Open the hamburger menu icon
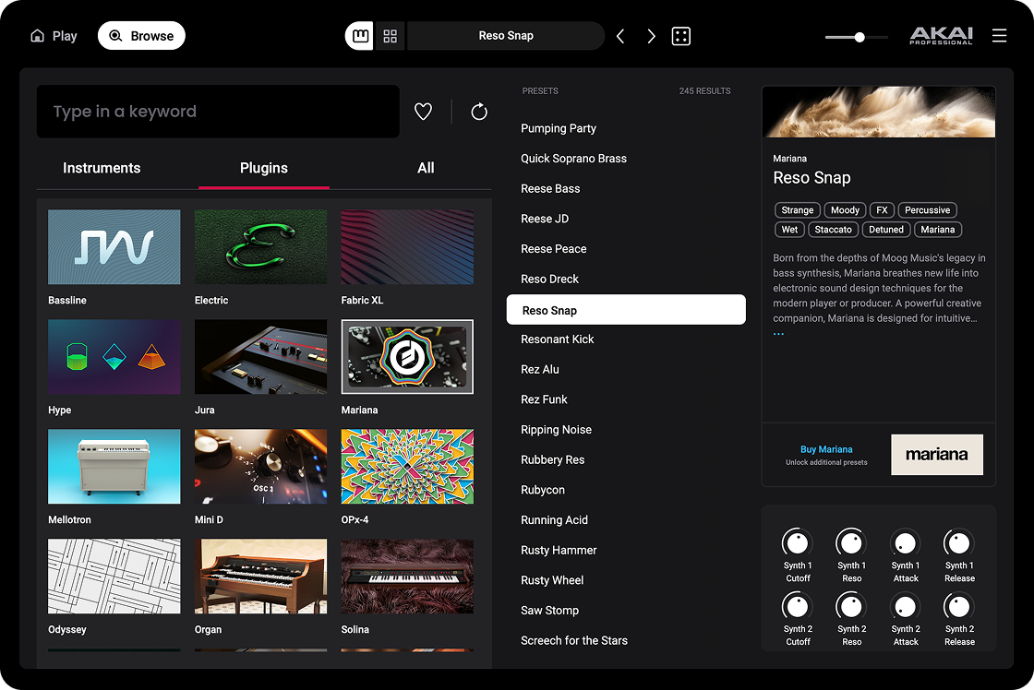Image resolution: width=1034 pixels, height=690 pixels. tap(999, 36)
